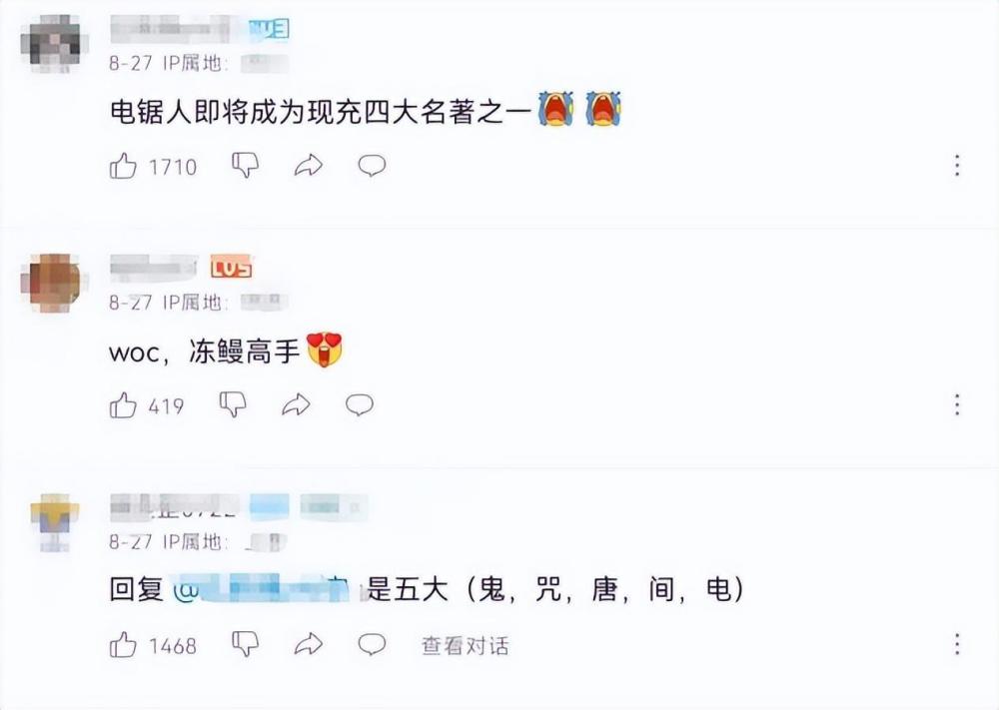Open more options for the 1710-likes comment

pyautogui.click(x=957, y=166)
